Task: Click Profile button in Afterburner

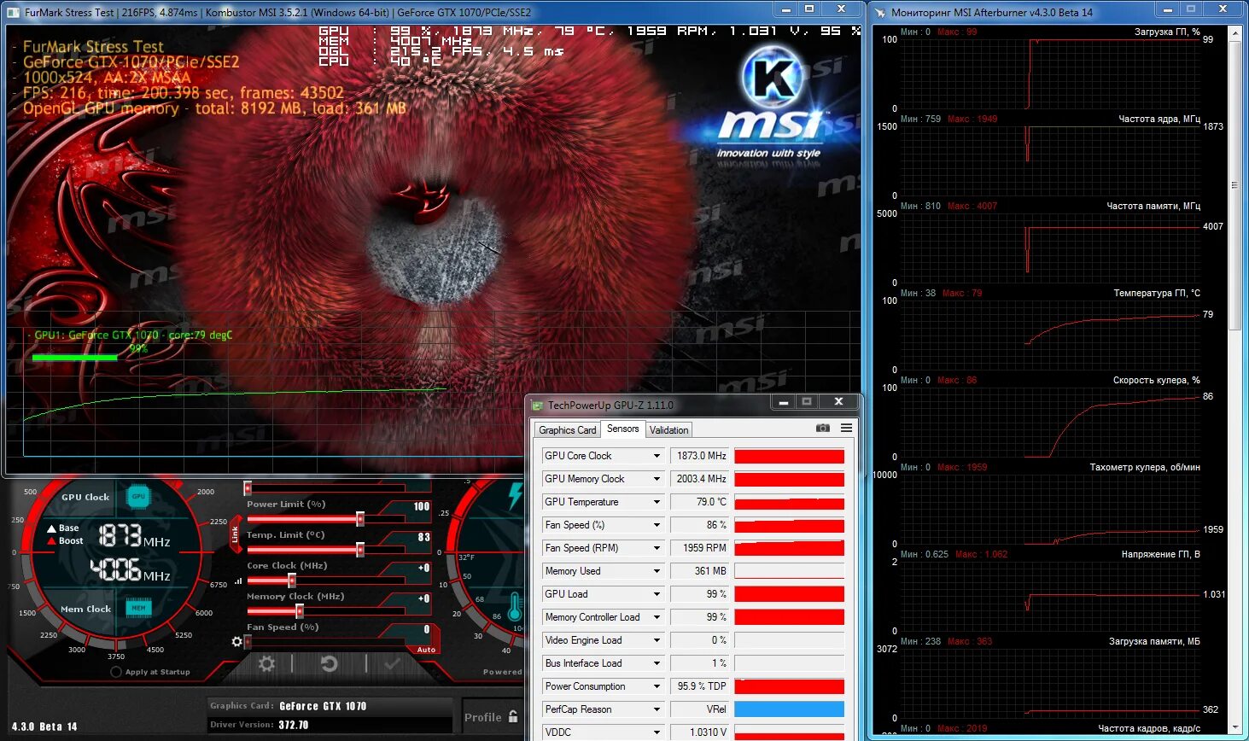Action: (483, 717)
